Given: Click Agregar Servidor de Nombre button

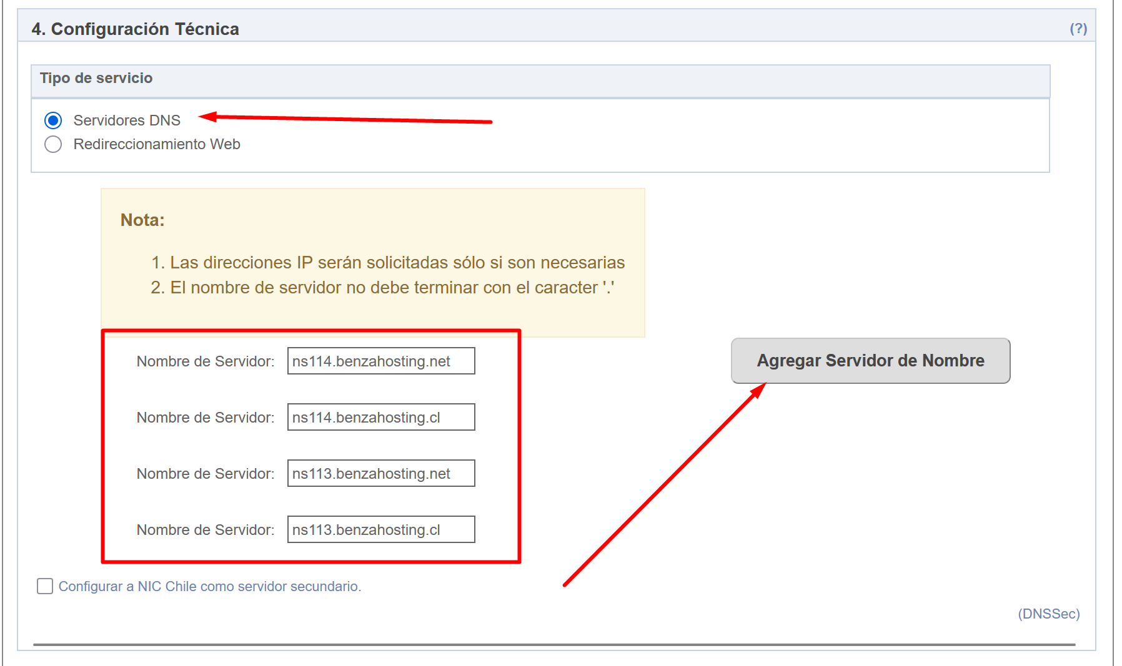Looking at the screenshot, I should [870, 361].
